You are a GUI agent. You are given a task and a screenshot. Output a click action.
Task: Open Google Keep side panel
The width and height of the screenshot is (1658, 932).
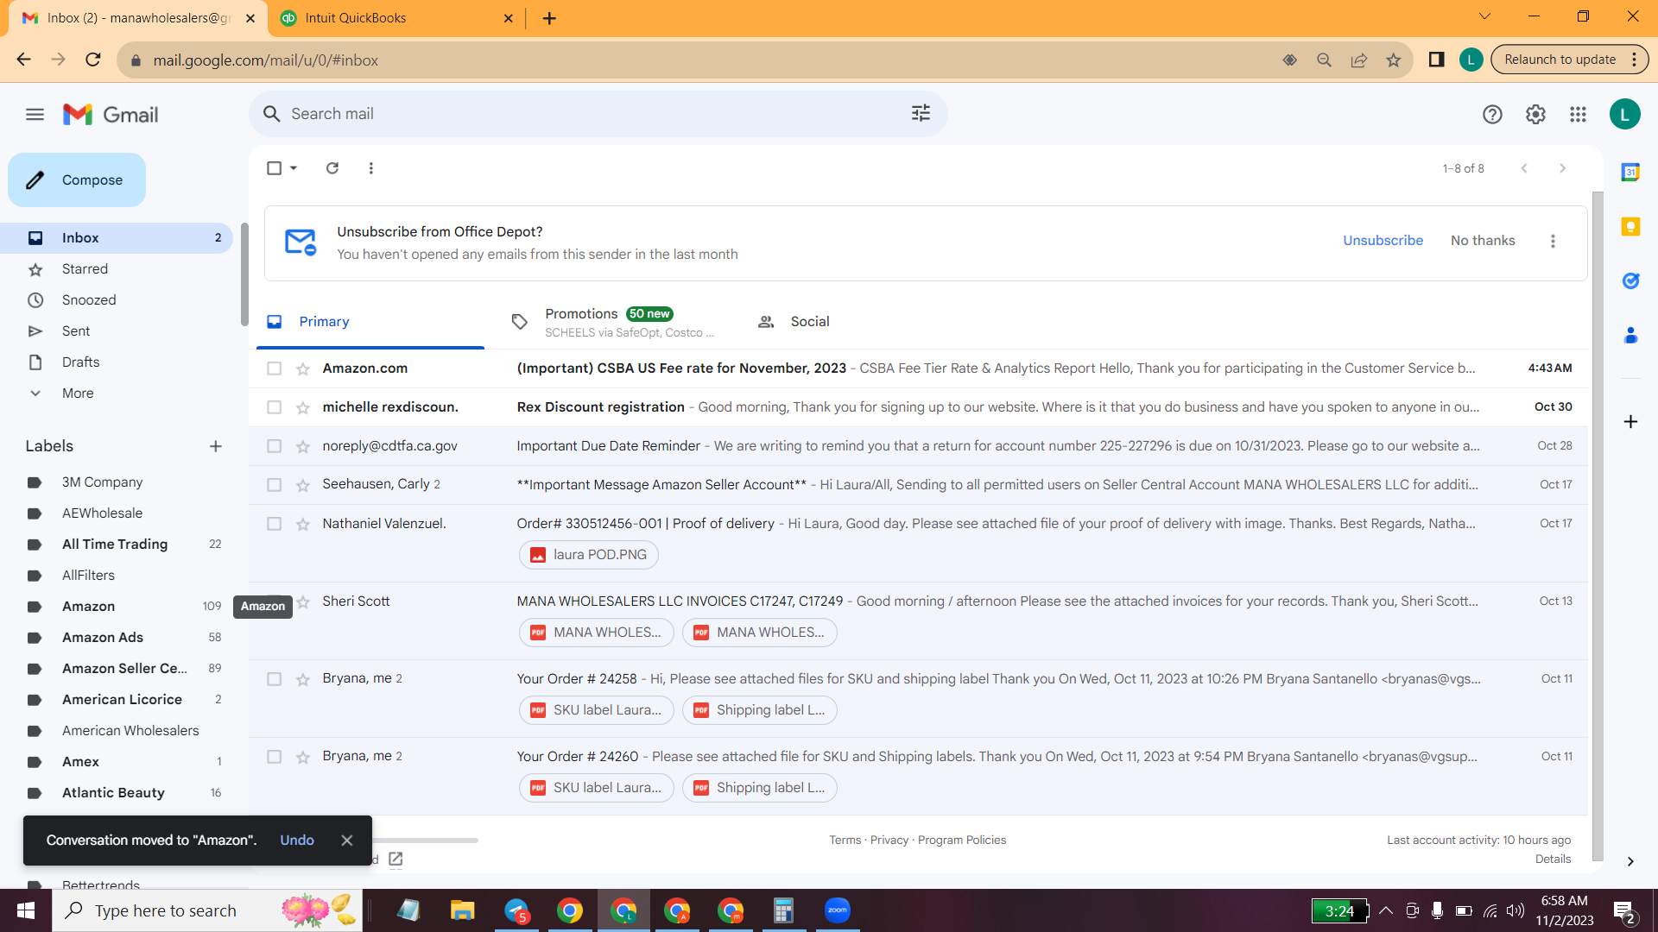point(1630,226)
